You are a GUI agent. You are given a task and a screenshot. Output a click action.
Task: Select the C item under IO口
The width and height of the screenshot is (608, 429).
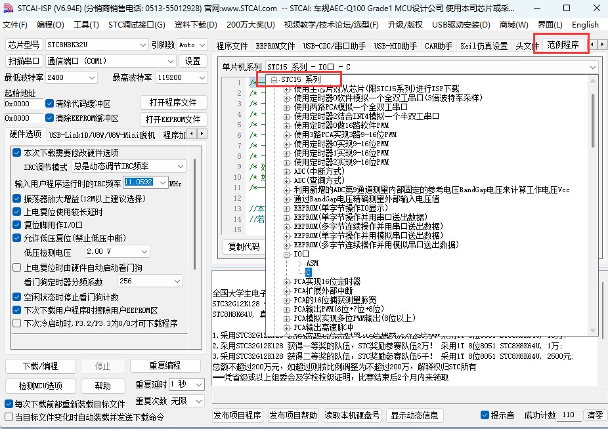coord(308,272)
